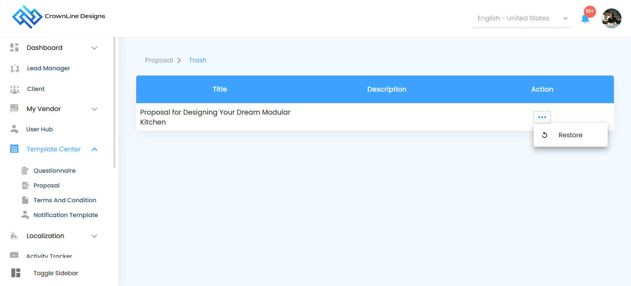Click the My Vendor icon
The width and height of the screenshot is (631, 286).
(14, 109)
